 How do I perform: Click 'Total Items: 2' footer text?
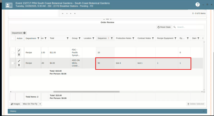coord(32,97)
